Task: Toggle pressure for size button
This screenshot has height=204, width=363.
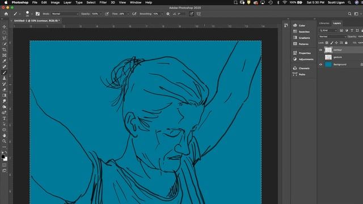Action: tap(192, 14)
